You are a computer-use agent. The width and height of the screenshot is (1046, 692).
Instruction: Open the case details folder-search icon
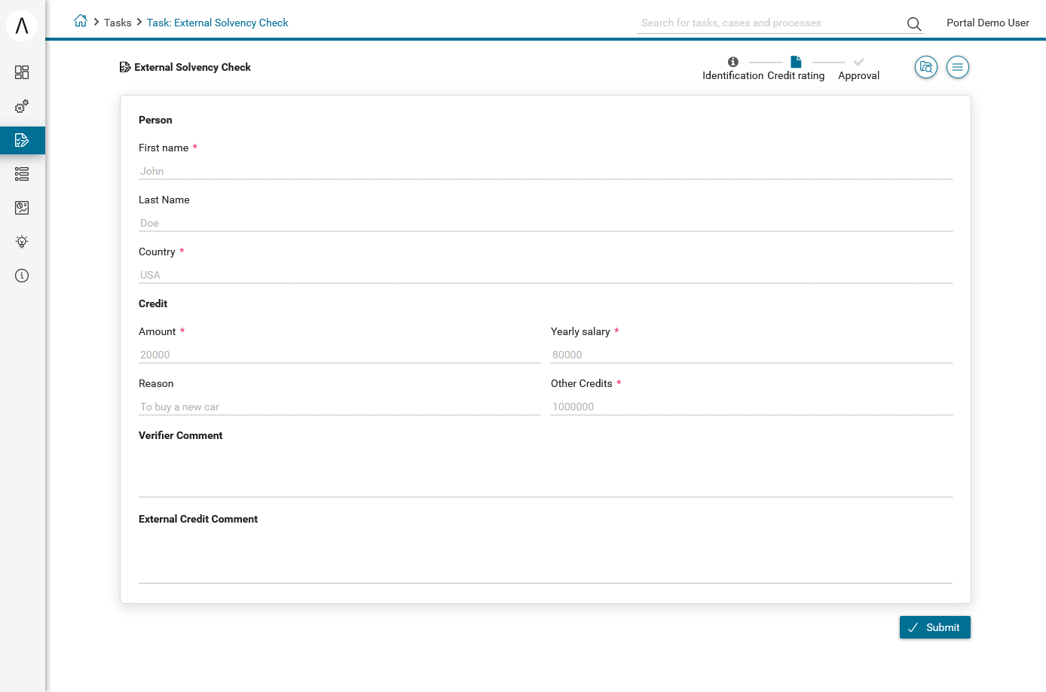point(926,67)
